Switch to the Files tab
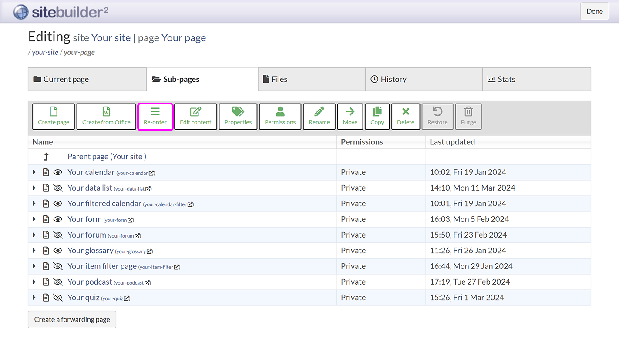 pos(311,79)
